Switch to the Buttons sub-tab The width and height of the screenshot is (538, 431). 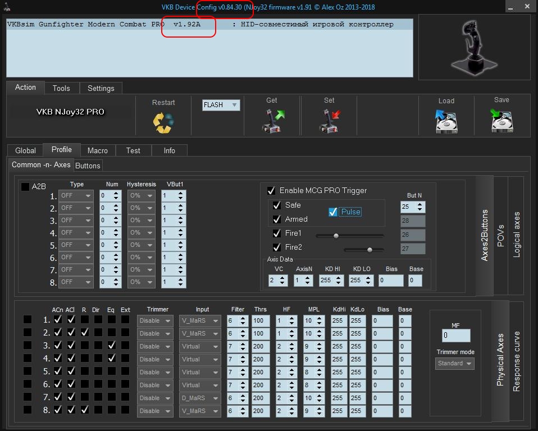tap(88, 166)
